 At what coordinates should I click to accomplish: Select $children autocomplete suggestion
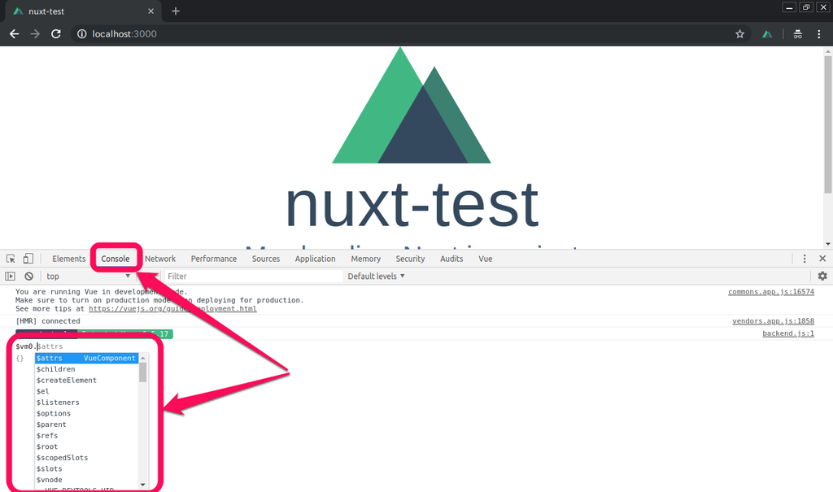pos(86,369)
